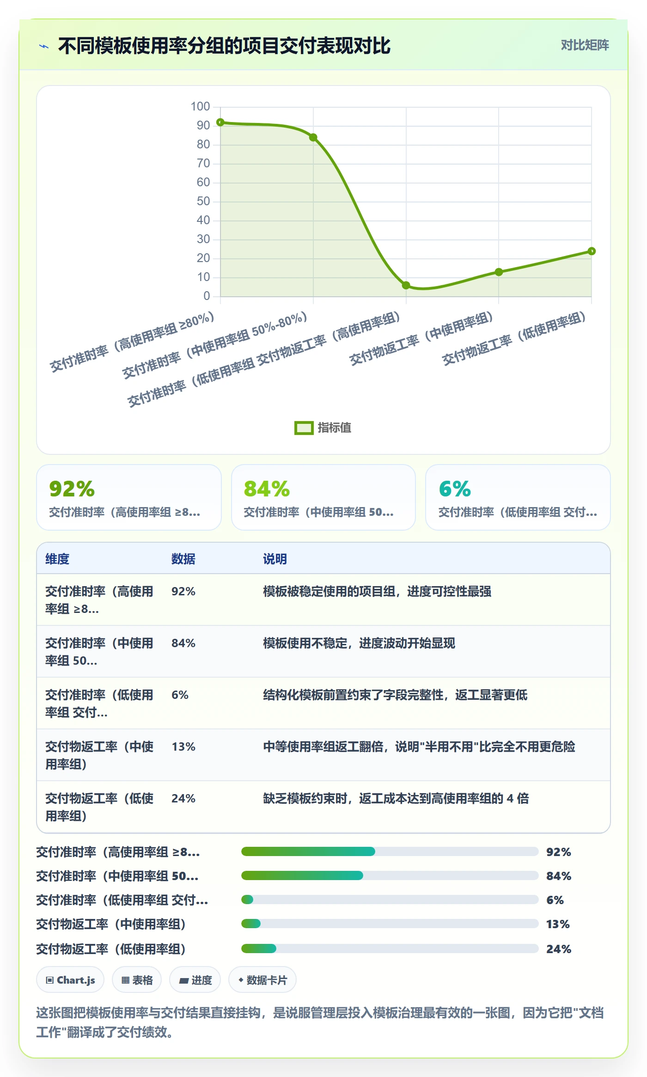This screenshot has height=1077, width=647.
Task: Click the 表格 tag
Action: tap(137, 980)
